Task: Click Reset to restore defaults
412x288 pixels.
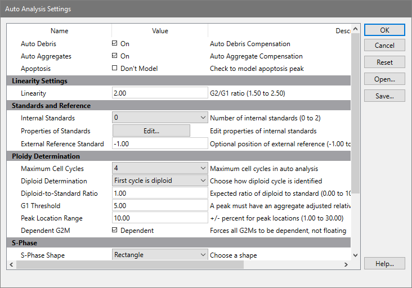Action: click(x=384, y=62)
